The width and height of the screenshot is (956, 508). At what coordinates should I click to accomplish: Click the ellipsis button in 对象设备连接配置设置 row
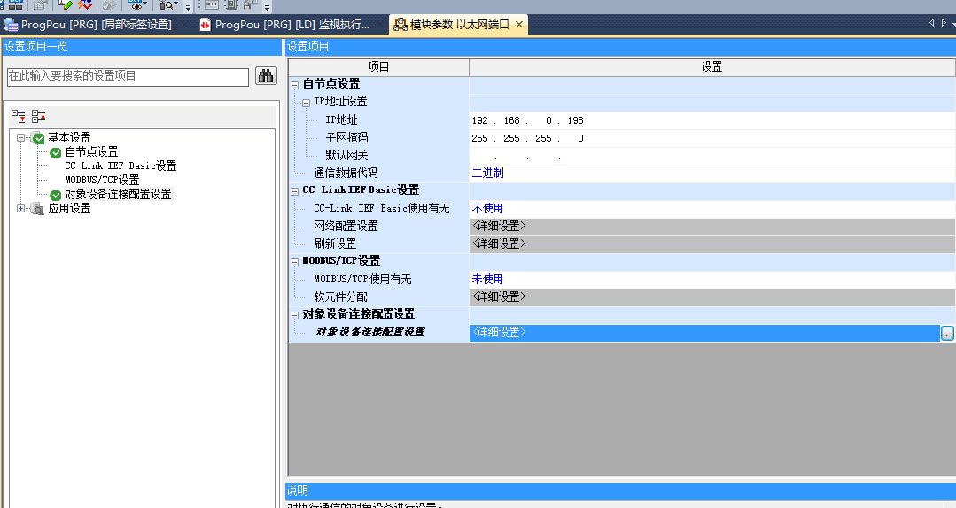point(947,333)
